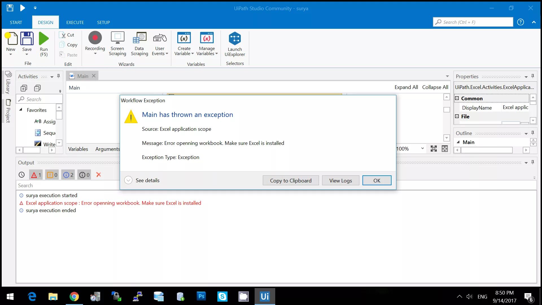Click the Run (F5) green arrow
Screen dimensions: 542x305
44,39
